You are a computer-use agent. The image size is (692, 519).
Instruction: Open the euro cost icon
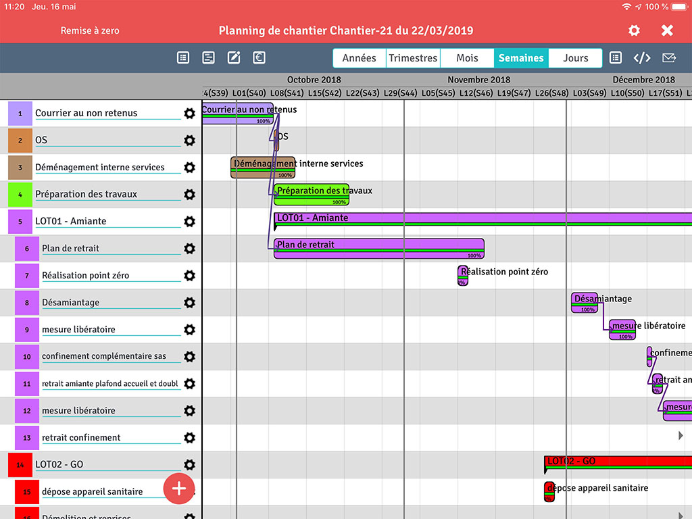259,57
